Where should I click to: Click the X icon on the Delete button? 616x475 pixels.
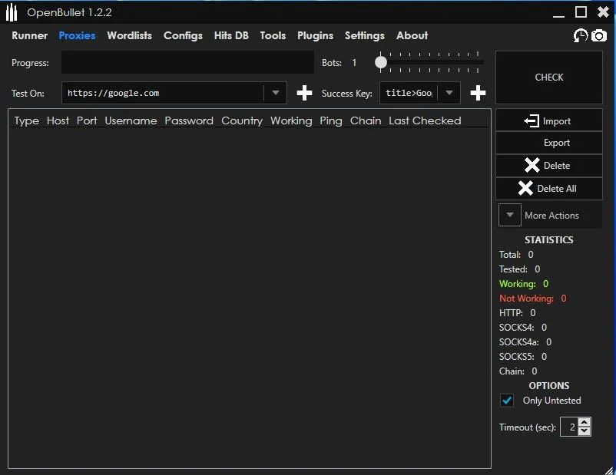click(532, 165)
